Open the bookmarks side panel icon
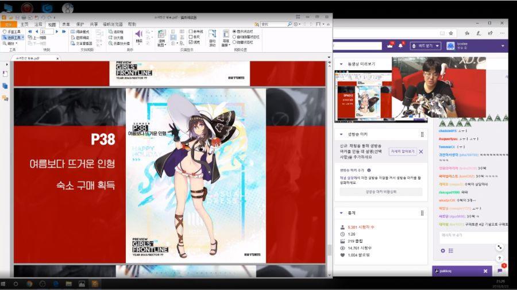Image resolution: width=517 pixels, height=290 pixels. 5,74
